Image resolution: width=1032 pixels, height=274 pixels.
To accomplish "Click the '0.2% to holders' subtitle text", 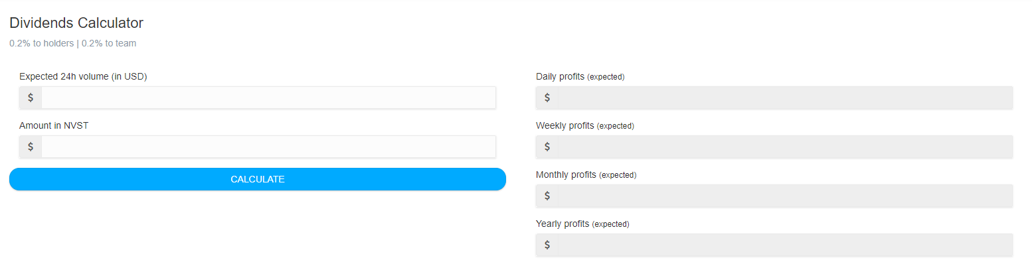I will point(41,44).
